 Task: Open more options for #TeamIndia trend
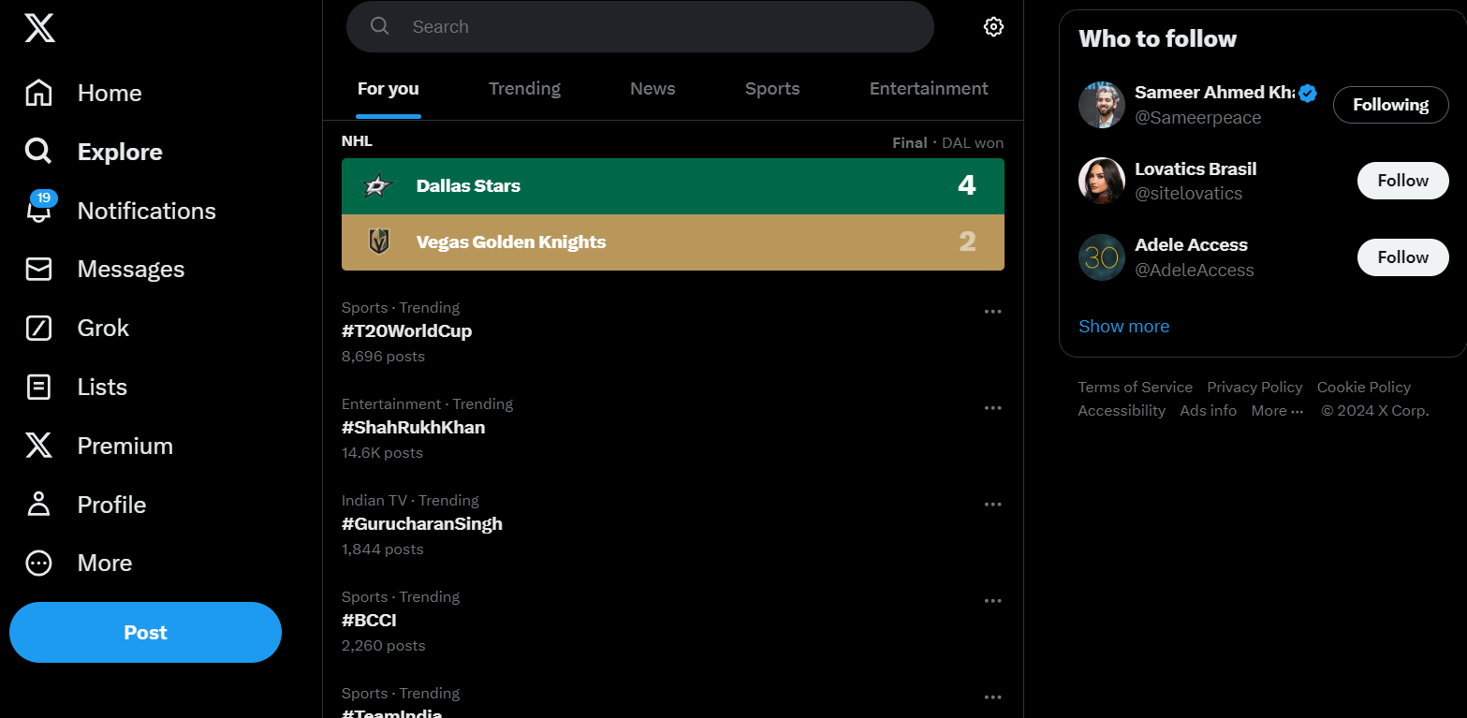coord(993,697)
